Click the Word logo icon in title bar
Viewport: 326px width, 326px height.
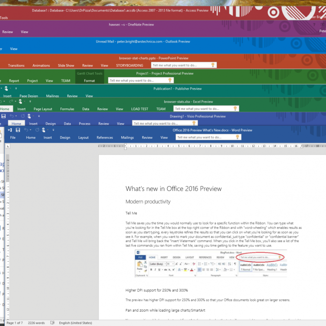[x=10, y=130]
